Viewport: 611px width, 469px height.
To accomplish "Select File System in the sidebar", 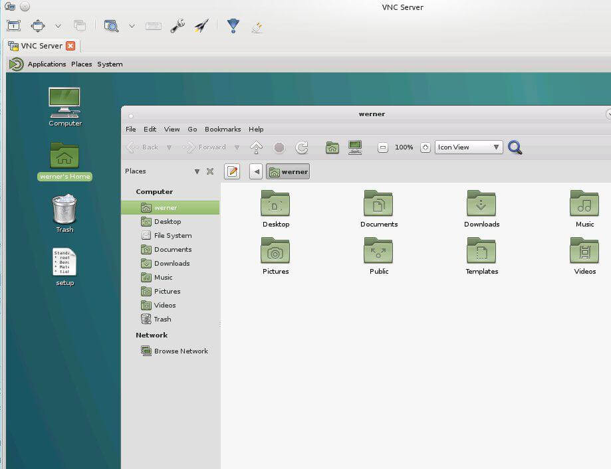I will click(x=173, y=236).
